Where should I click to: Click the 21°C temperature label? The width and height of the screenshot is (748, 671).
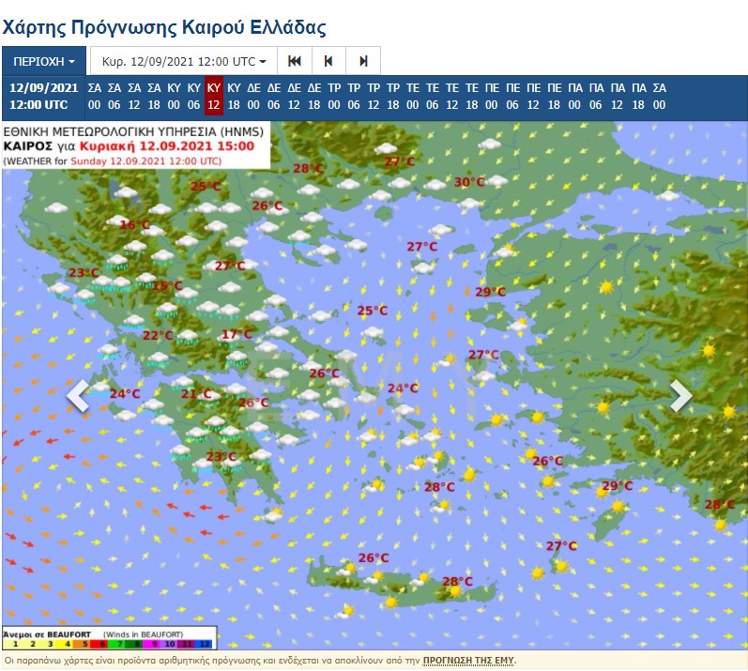[x=196, y=394]
